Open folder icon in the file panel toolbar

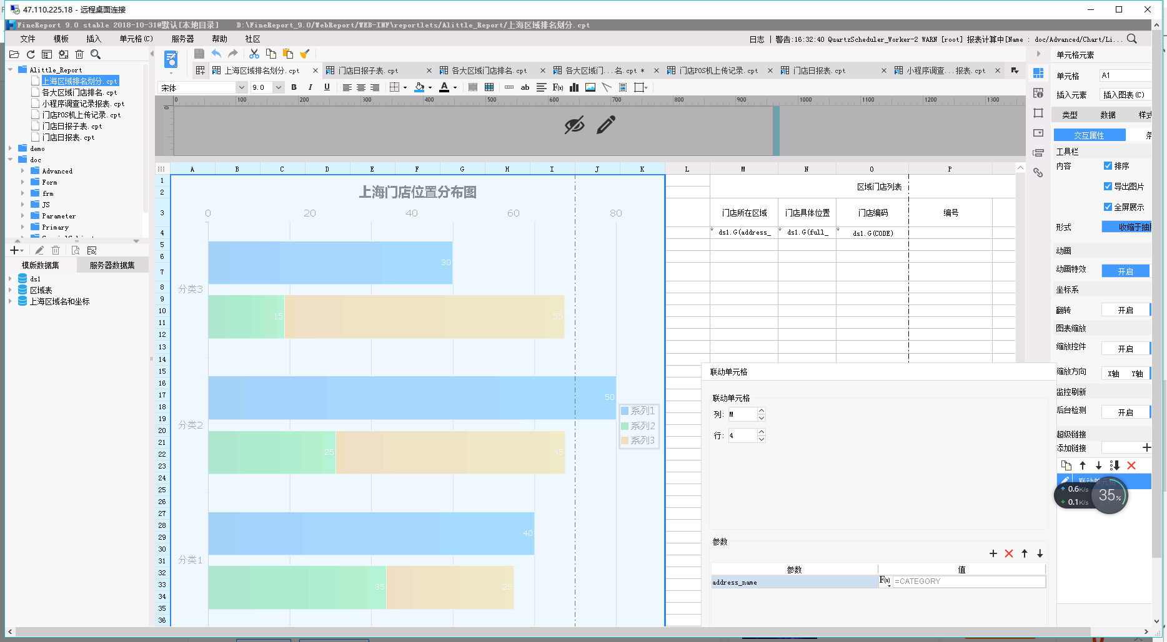coord(14,55)
